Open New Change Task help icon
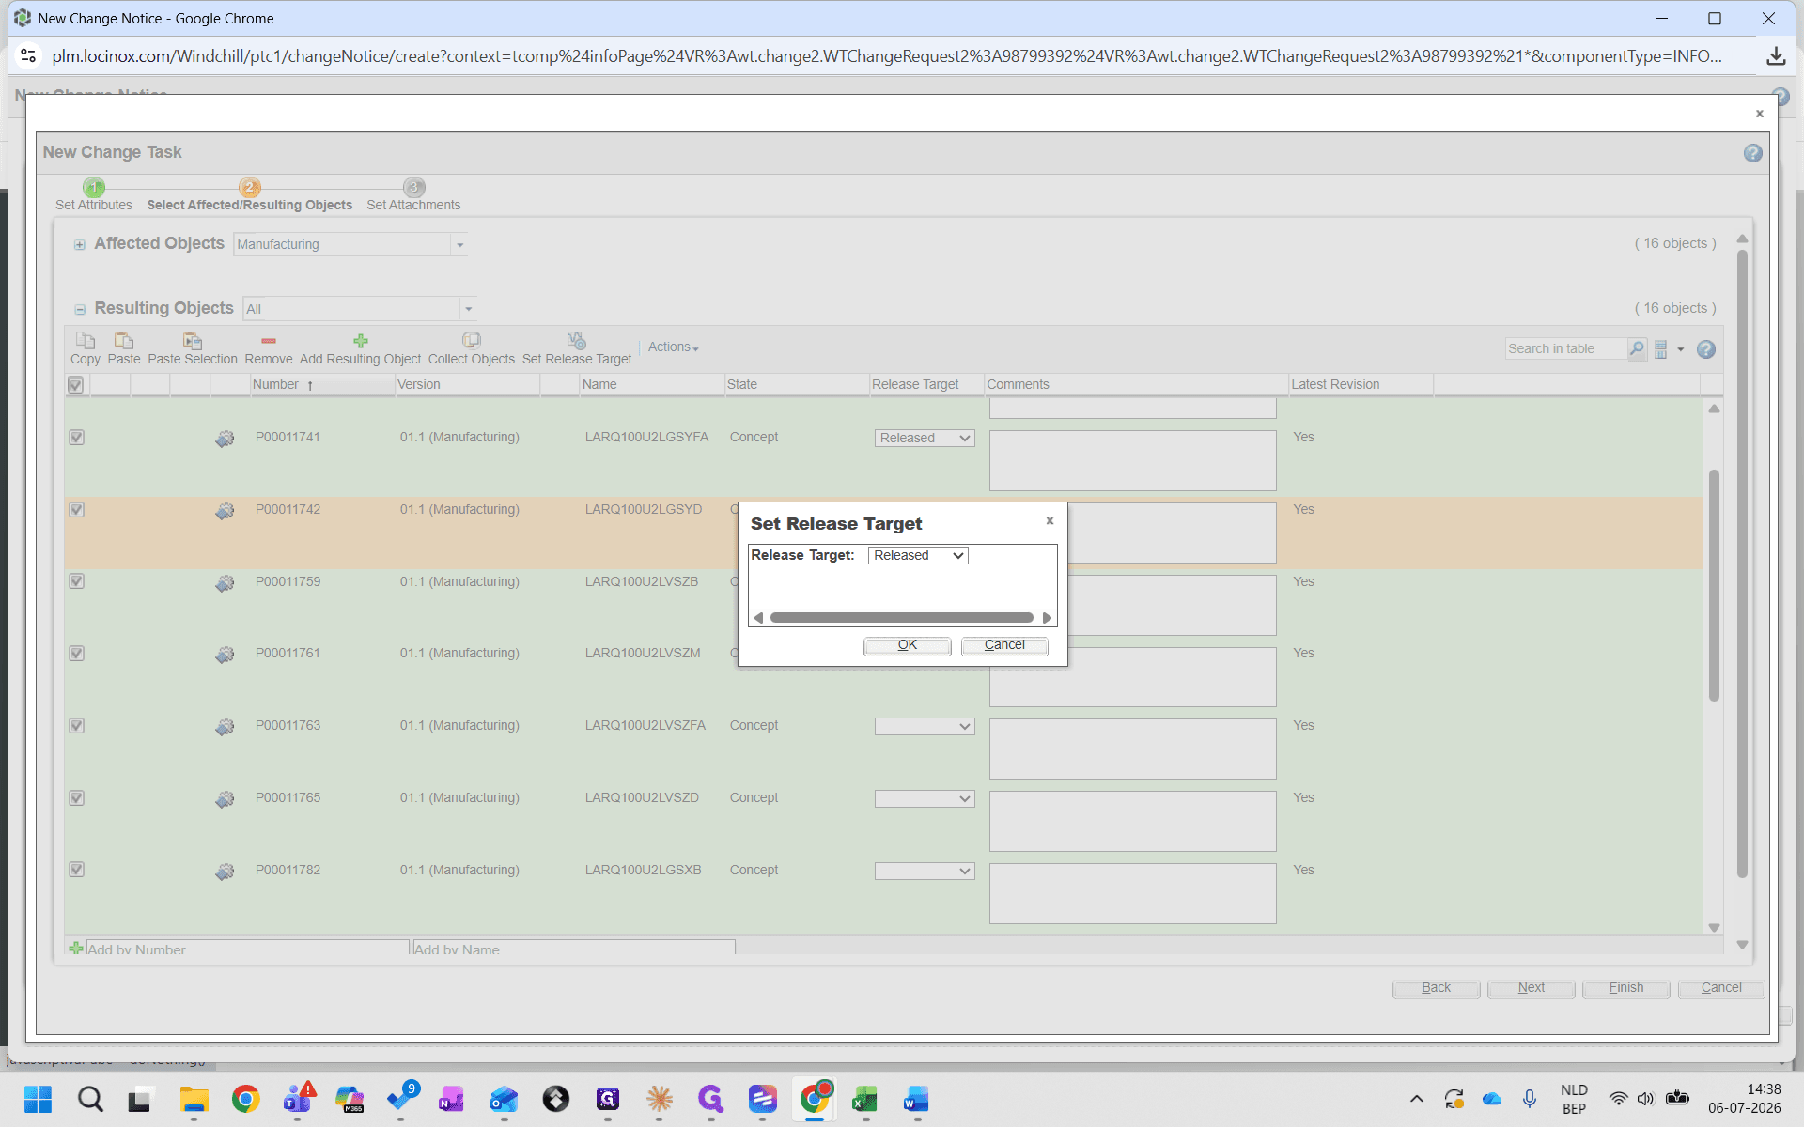Screen dimensions: 1804x1127 coord(1753,153)
